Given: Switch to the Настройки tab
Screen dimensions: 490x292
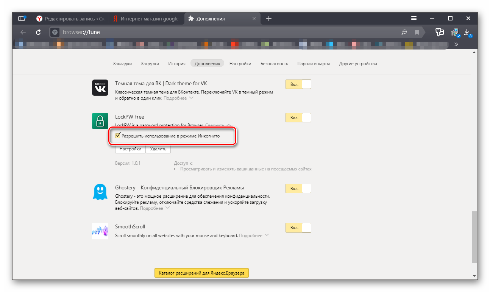Looking at the screenshot, I should click(240, 64).
